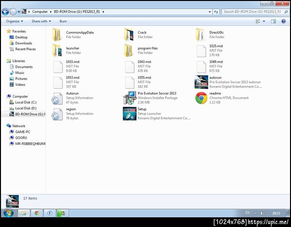Open the CommonAppData folder icon
291x227 pixels.
point(57,35)
